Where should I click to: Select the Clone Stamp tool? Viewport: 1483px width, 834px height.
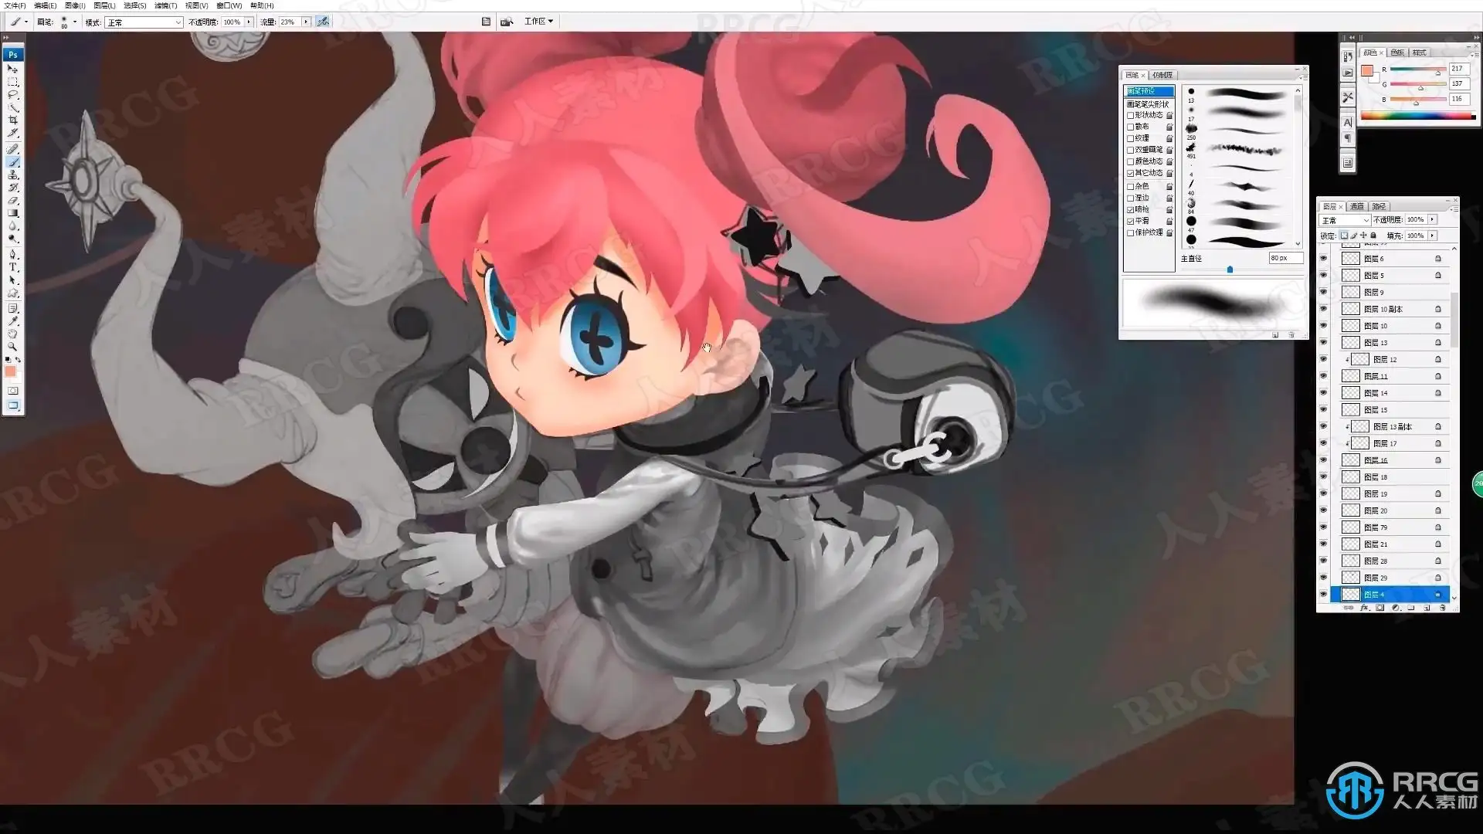pyautogui.click(x=12, y=175)
